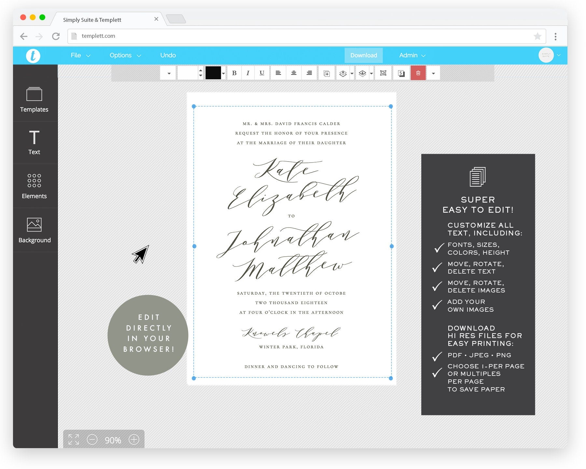Select the 'Knowels Chapel' script text
This screenshot has width=586, height=469.
tap(291, 333)
